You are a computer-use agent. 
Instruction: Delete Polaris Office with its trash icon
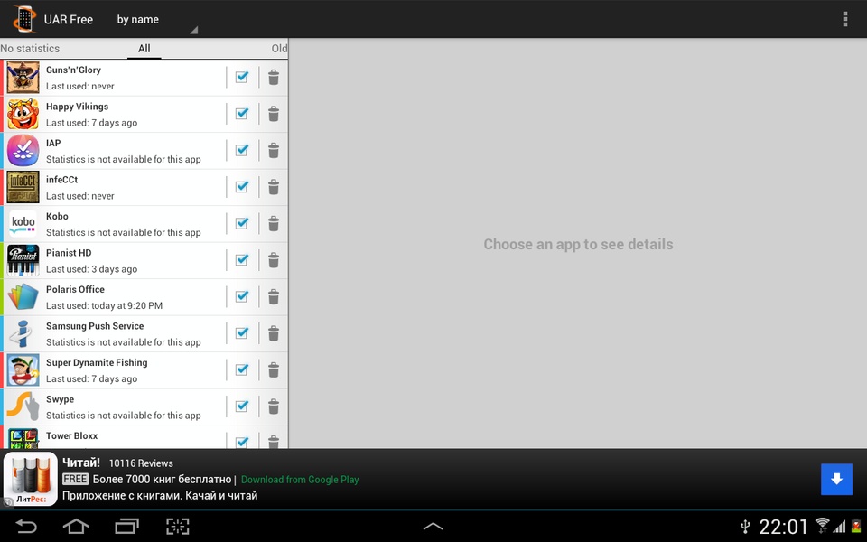[x=273, y=297]
